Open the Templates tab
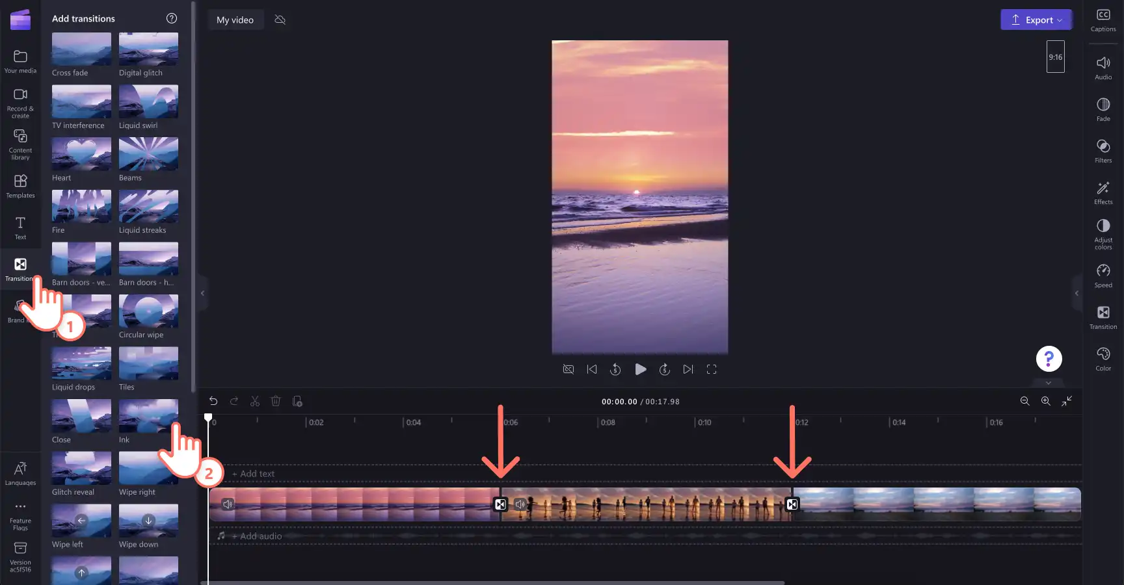Image resolution: width=1124 pixels, height=585 pixels. 20,186
